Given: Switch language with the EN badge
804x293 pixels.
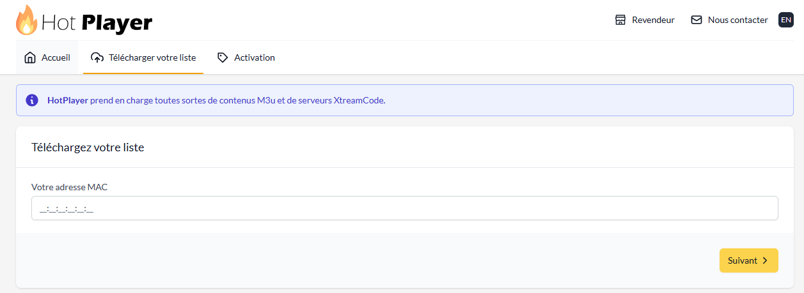Looking at the screenshot, I should coord(786,20).
